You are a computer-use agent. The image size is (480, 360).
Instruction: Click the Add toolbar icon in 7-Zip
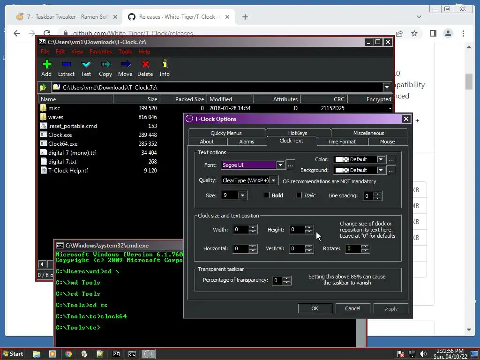pos(47,64)
